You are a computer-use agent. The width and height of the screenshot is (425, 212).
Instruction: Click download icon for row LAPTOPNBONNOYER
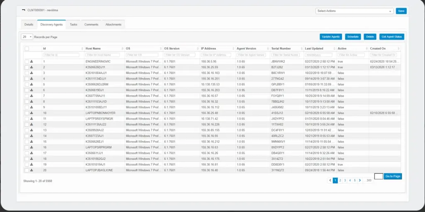(32, 113)
